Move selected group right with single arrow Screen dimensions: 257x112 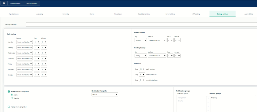tap(208, 98)
